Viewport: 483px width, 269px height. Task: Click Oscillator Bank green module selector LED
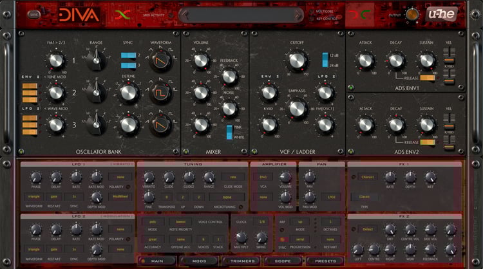pyautogui.click(x=21, y=151)
